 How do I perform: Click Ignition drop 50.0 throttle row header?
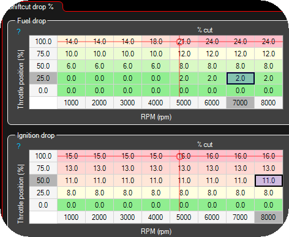click(x=43, y=181)
